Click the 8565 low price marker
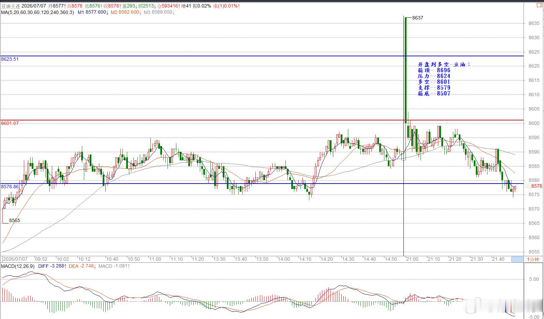The width and height of the screenshot is (544, 319). click(x=15, y=220)
